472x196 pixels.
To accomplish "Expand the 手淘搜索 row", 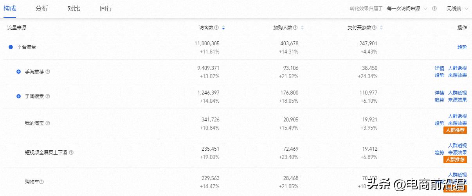I will pos(18,96).
